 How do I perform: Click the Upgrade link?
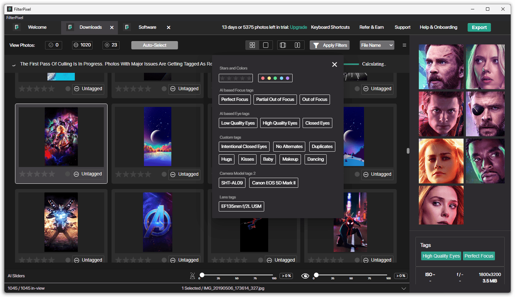tap(298, 27)
